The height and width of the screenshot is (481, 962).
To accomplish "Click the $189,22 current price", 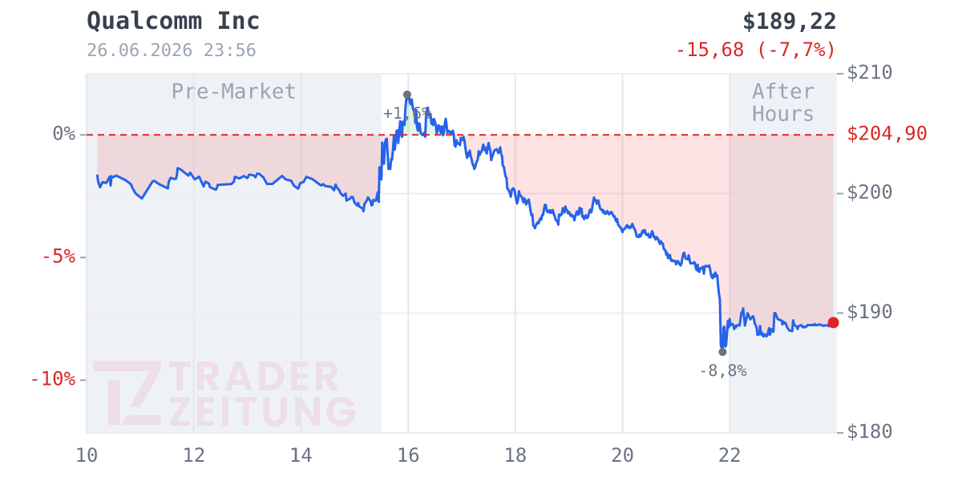I will (x=790, y=21).
